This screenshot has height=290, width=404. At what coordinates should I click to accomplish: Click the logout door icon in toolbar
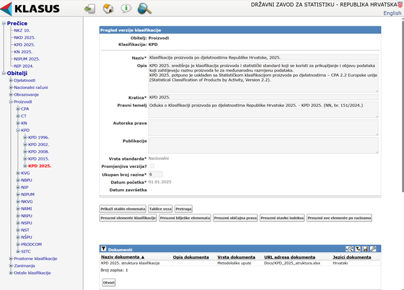[90, 9]
